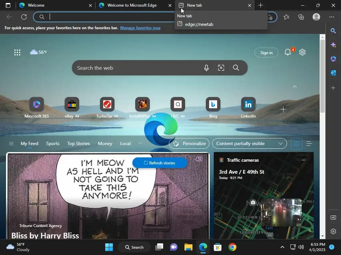Click the weather 56°F widget on page
Viewport: 341px width, 255px height.
pyautogui.click(x=38, y=52)
